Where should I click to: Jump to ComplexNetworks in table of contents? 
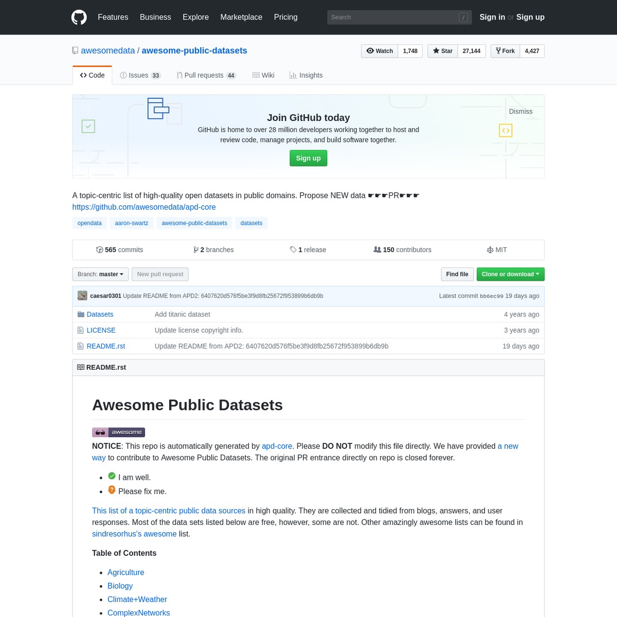coord(139,612)
